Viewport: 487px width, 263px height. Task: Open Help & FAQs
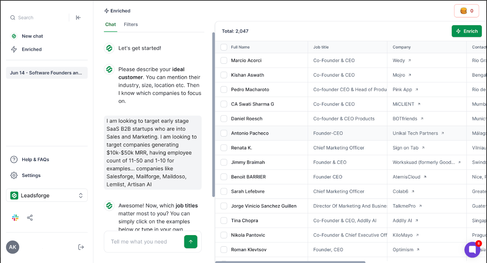click(x=36, y=160)
